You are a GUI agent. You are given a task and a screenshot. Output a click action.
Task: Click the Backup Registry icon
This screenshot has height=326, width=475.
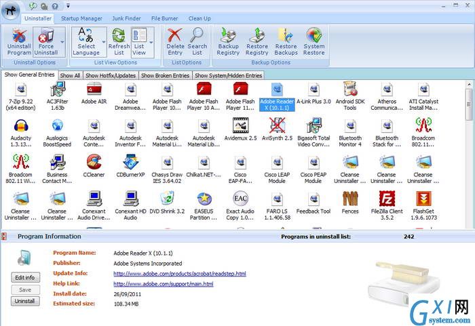click(x=228, y=42)
